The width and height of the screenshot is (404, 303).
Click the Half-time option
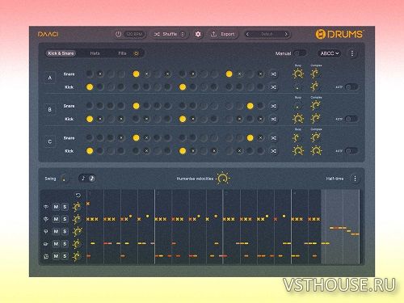click(x=335, y=179)
